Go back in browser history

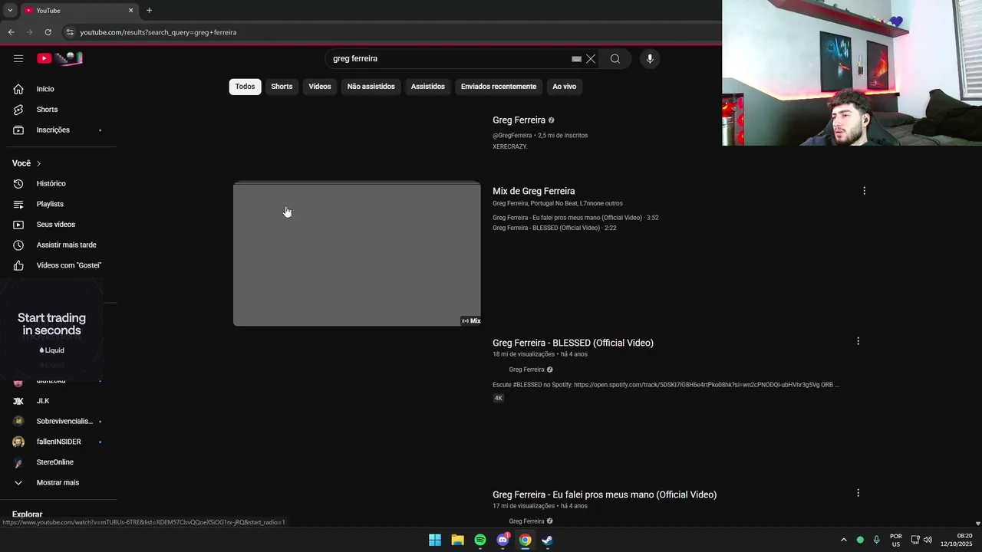pos(11,32)
